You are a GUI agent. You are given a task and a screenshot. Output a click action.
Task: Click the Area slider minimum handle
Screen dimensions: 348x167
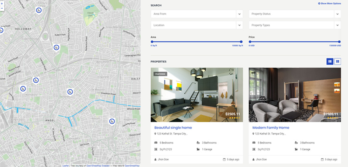(152, 41)
